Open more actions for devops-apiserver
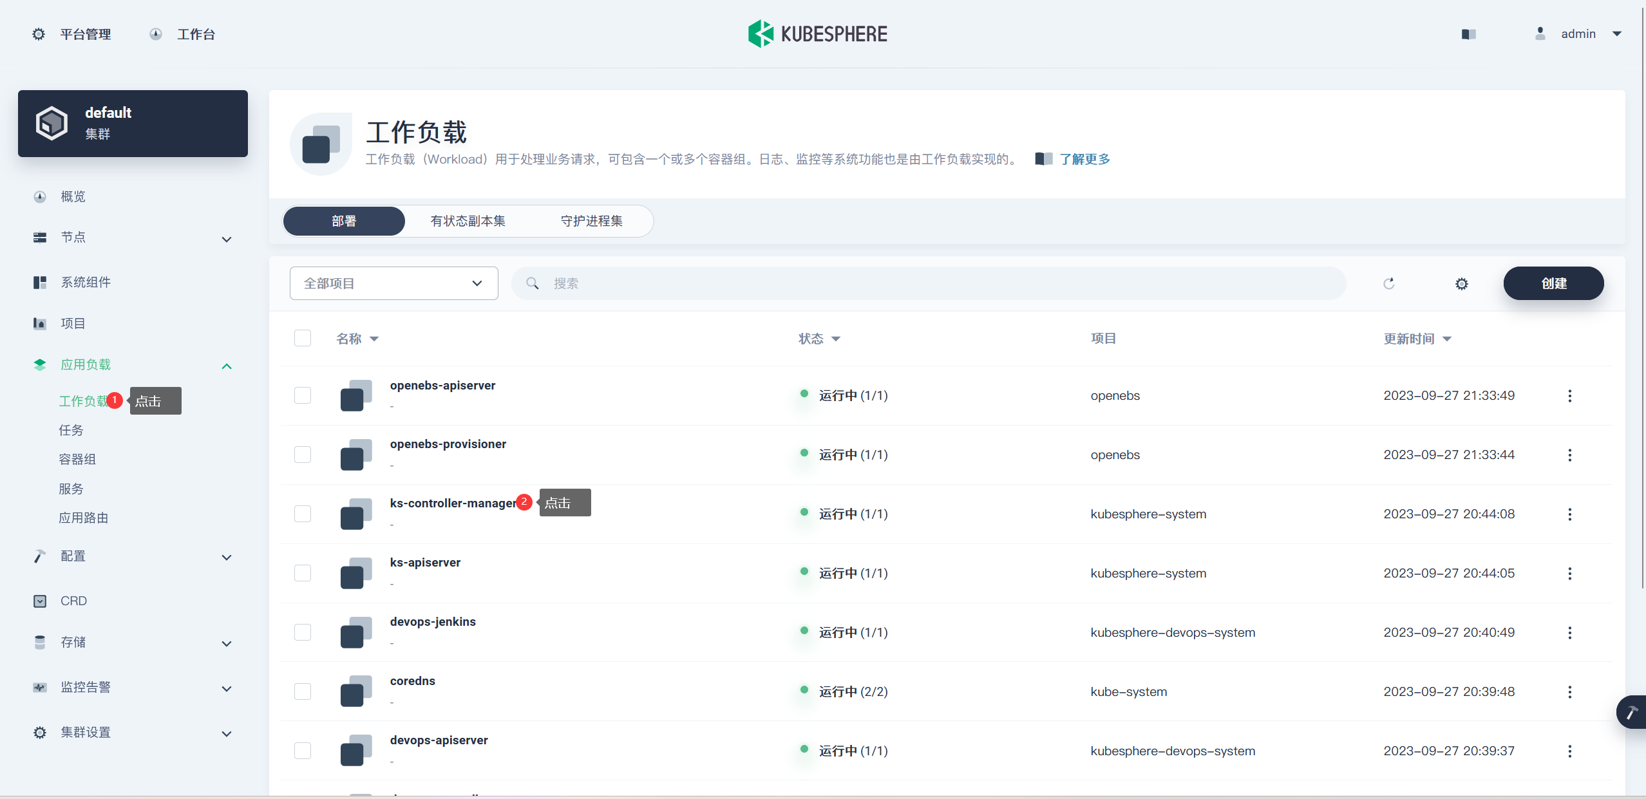The height and width of the screenshot is (799, 1646). [x=1569, y=751]
